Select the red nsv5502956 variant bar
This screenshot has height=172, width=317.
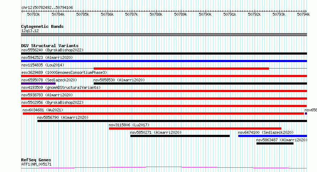(x=164, y=106)
